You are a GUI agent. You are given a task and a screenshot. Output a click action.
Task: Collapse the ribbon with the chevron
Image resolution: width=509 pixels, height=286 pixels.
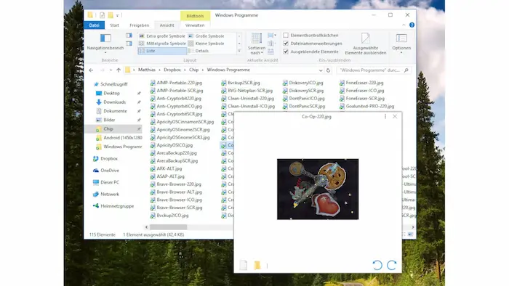point(404,25)
